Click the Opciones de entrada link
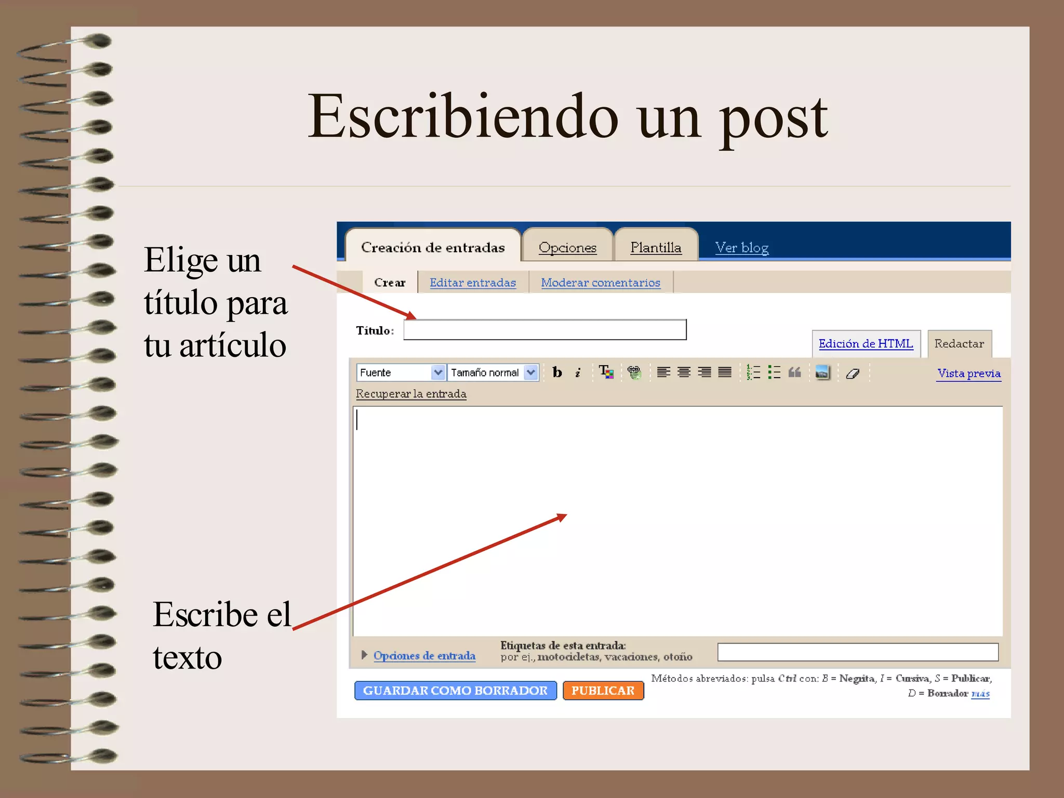Viewport: 1064px width, 798px height. point(424,655)
